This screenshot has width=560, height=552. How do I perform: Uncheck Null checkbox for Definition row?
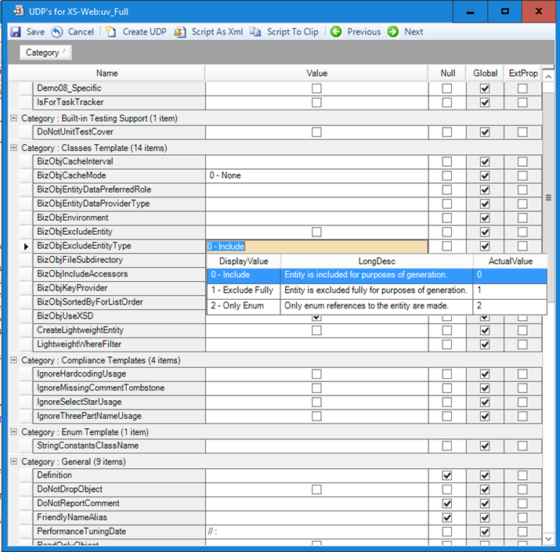click(446, 475)
